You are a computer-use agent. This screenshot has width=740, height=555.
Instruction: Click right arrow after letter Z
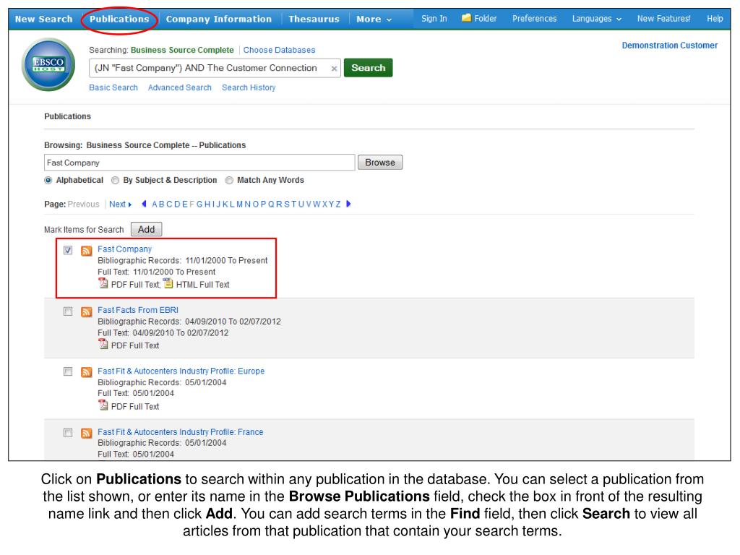348,204
